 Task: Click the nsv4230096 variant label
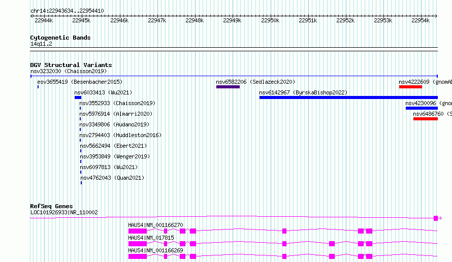click(429, 103)
